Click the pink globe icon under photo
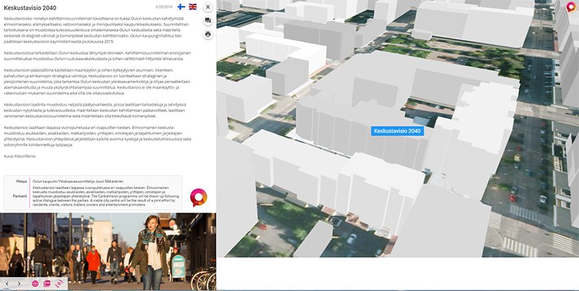 tap(35, 283)
